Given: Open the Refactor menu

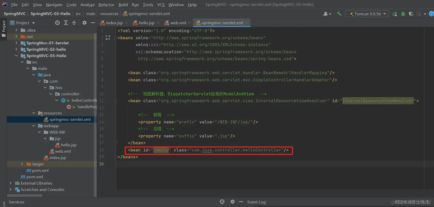Looking at the screenshot, I should [x=106, y=5].
